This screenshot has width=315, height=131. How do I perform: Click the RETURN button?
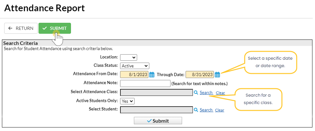pyautogui.click(x=21, y=28)
